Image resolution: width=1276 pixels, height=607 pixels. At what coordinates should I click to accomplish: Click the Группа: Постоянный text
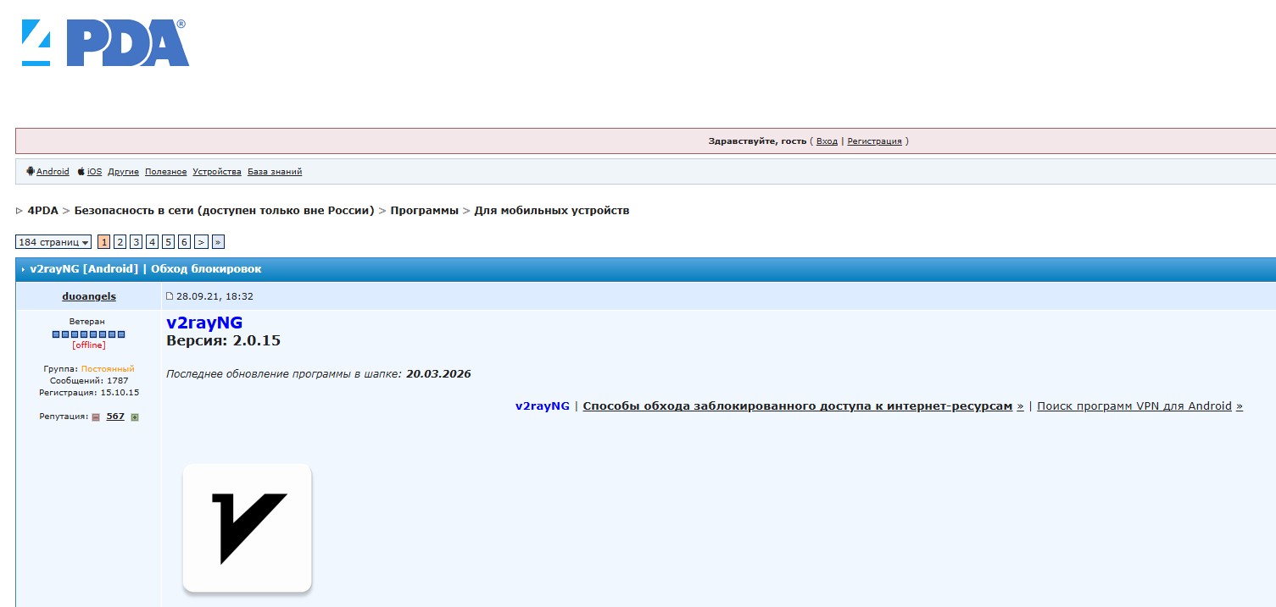click(x=89, y=369)
